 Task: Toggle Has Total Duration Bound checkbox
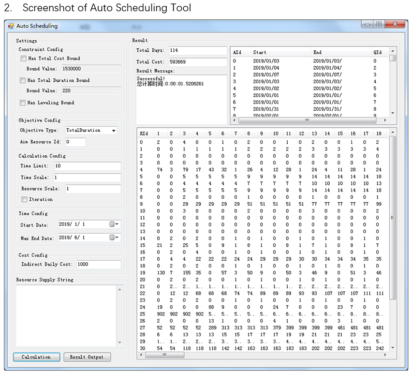click(23, 81)
